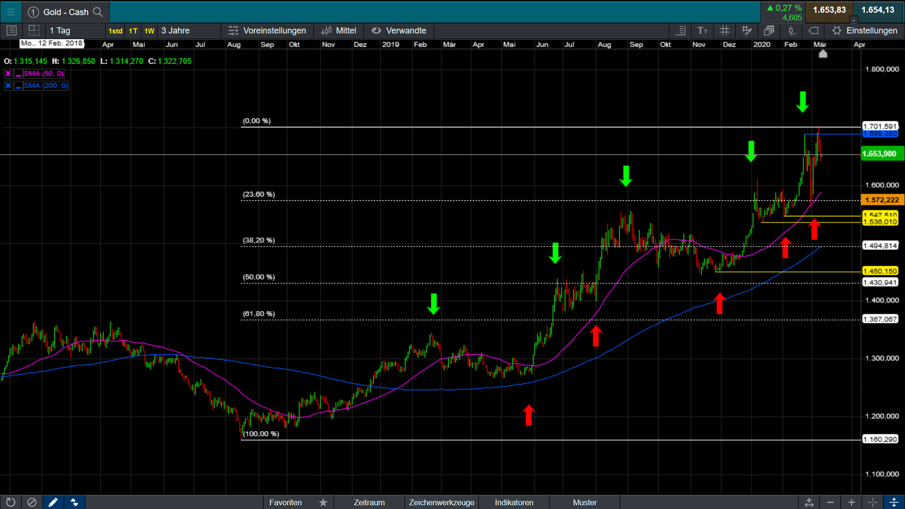The width and height of the screenshot is (905, 509).
Task: Click the grid color picker icon
Action: pos(747,31)
